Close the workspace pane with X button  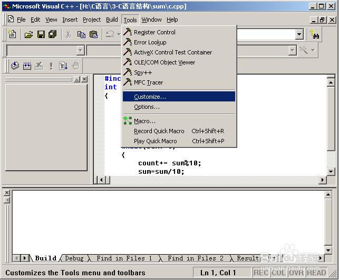[x=84, y=79]
